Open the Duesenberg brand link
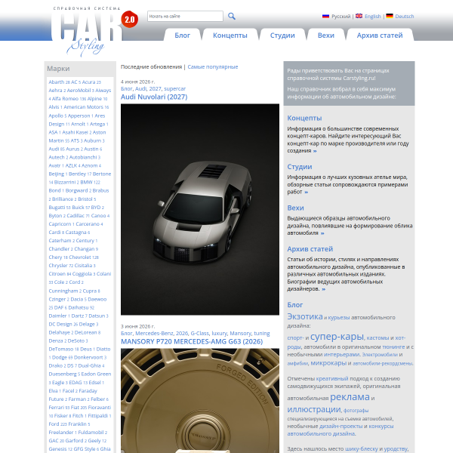 (63, 374)
